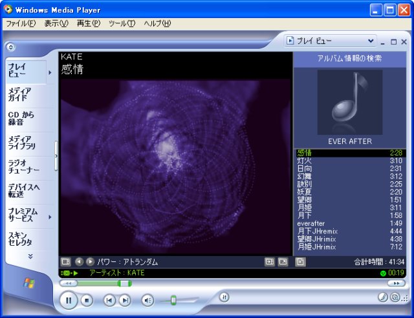The image size is (414, 318).
Task: Open the 表示(V) menu
Action: click(x=56, y=24)
